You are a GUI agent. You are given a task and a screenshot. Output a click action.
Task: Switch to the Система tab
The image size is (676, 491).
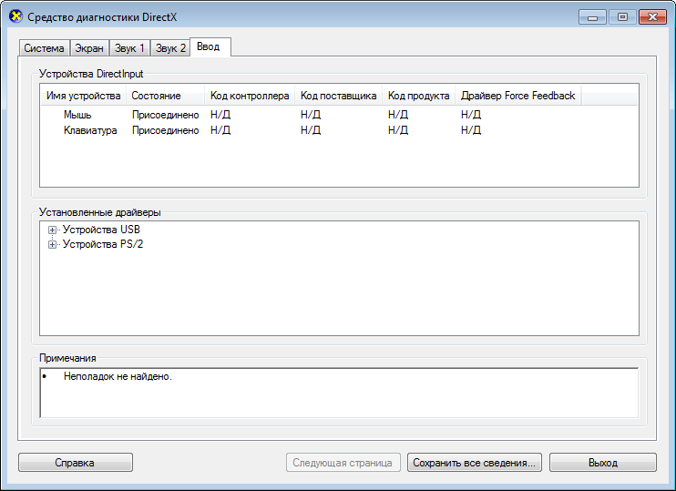[x=44, y=48]
